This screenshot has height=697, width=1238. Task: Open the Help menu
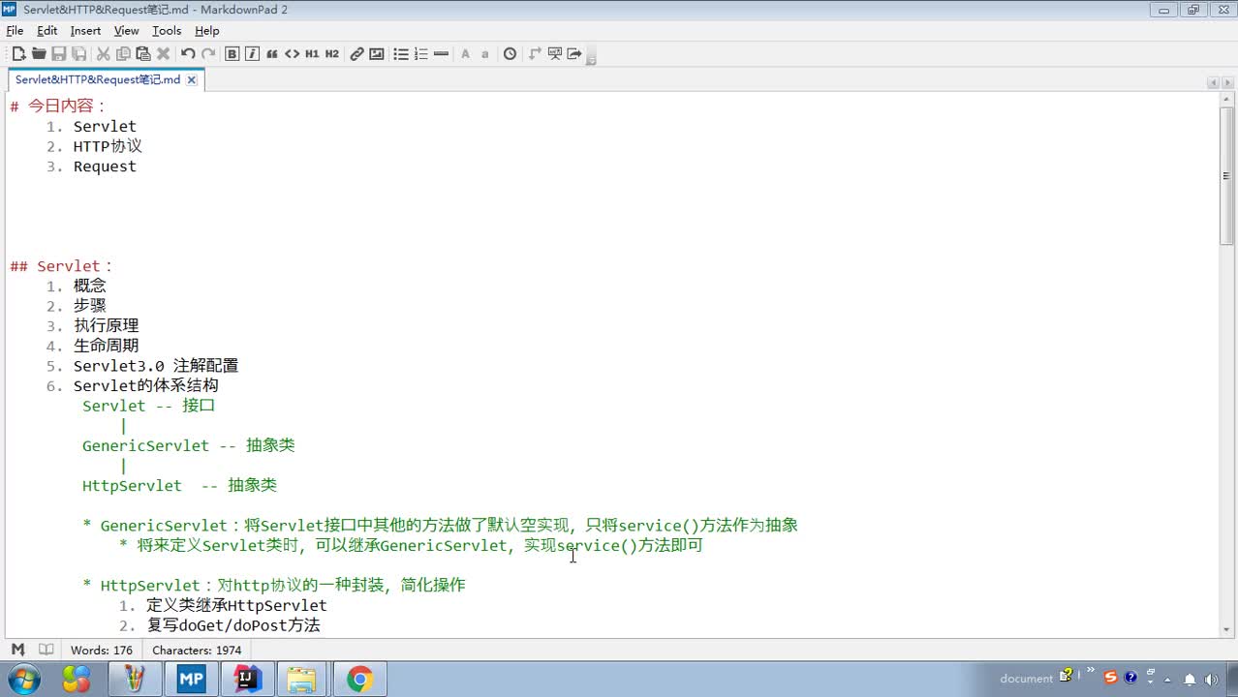coord(207,31)
